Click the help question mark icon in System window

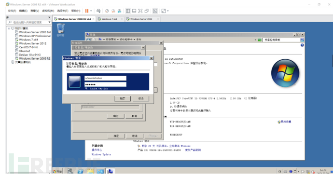pyautogui.click(x=302, y=45)
